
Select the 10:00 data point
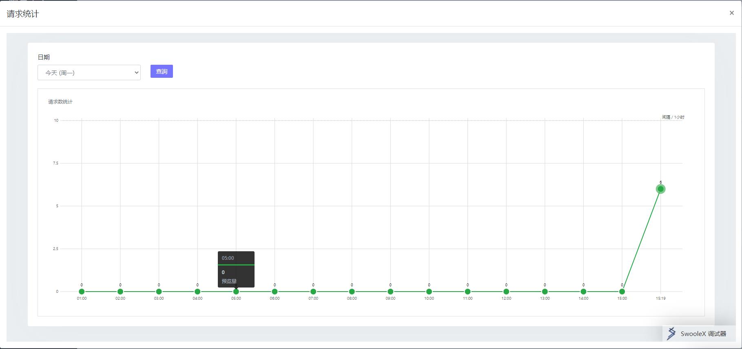[429, 292]
